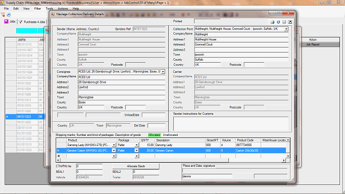Open the Actions menu
Image resolution: width=345 pixels, height=194 pixels.
(63, 9)
